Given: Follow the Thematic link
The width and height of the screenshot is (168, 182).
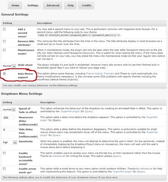Looking at the screenshot, I should (109, 74).
